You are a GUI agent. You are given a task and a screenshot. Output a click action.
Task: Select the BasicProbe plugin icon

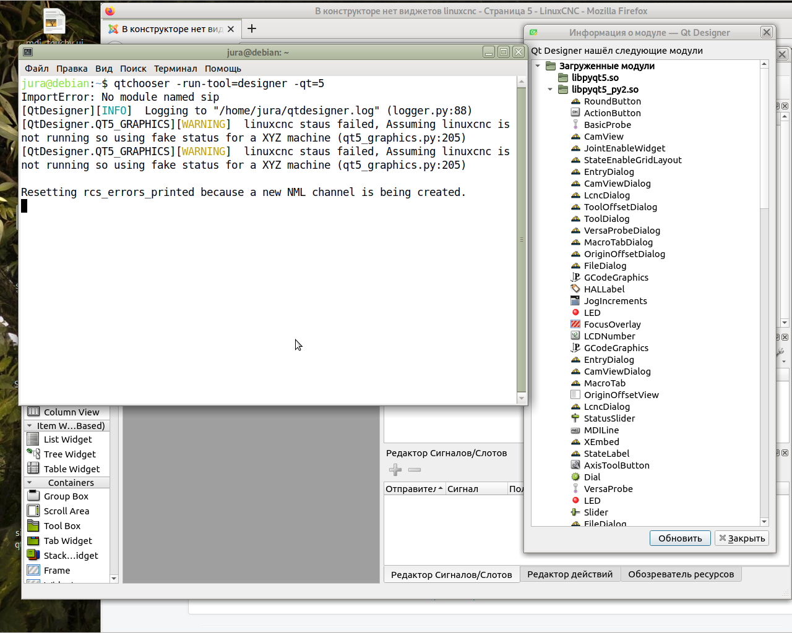[x=575, y=125]
